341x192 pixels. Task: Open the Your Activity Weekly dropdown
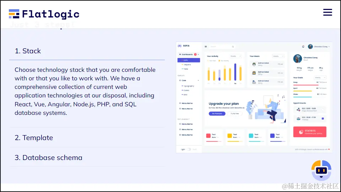point(236,56)
